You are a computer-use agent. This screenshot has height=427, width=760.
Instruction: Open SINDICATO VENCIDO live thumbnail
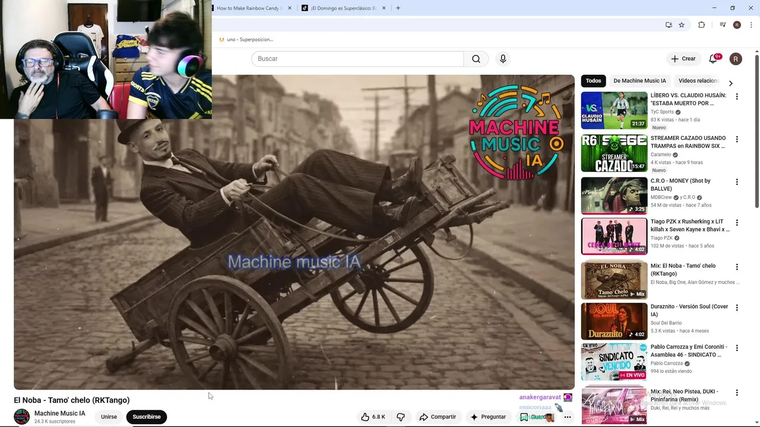point(614,362)
